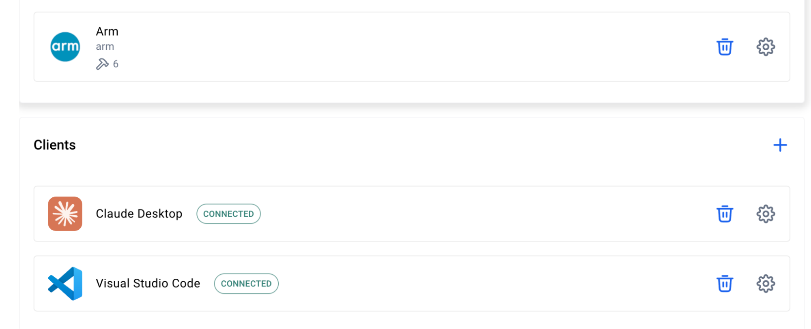Delete the Arm server entry
Viewport: 811px width, 329px height.
tap(725, 47)
